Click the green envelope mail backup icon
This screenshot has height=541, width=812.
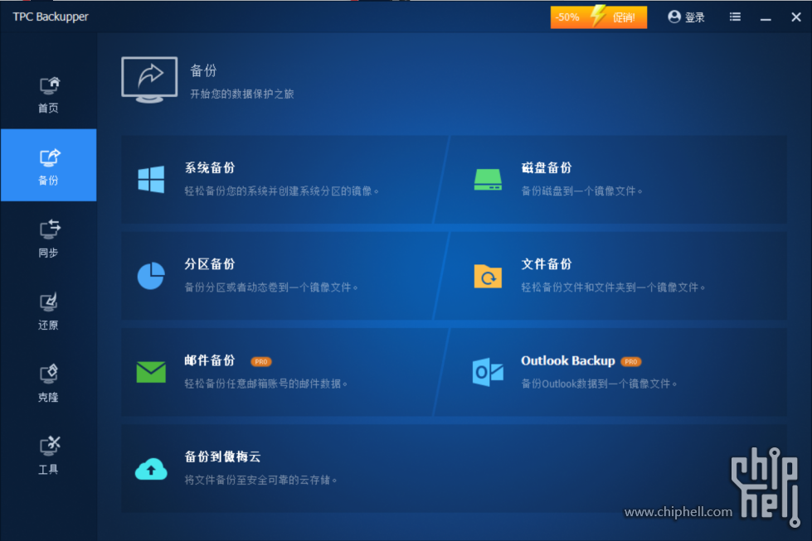(x=151, y=372)
